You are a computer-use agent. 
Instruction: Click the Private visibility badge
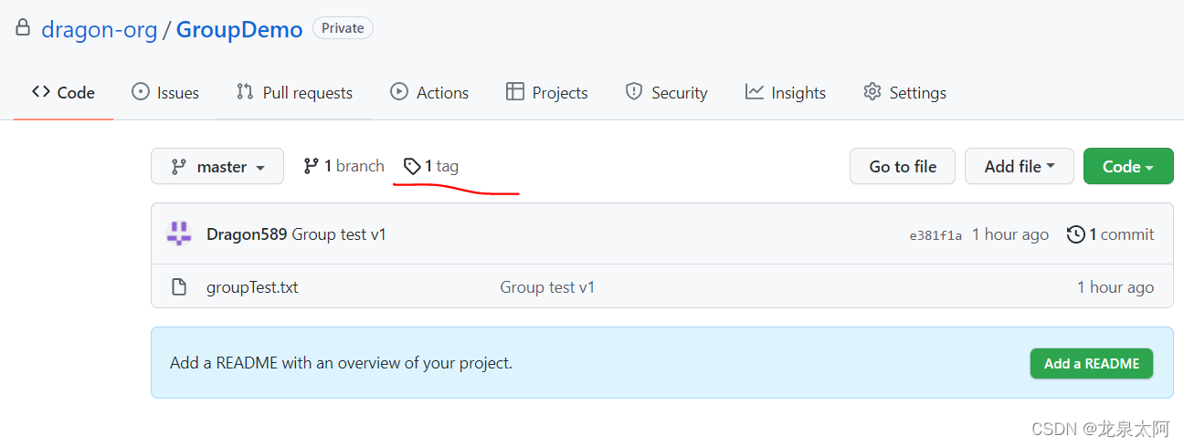pos(343,28)
